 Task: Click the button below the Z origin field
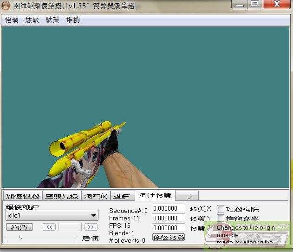[168, 237]
